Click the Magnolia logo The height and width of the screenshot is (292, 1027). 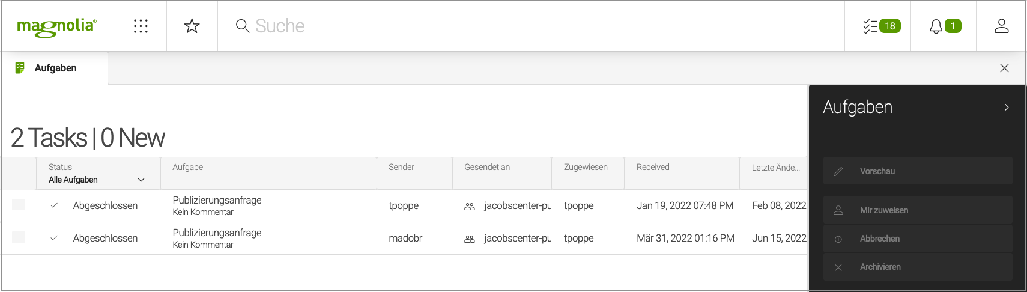click(x=57, y=26)
